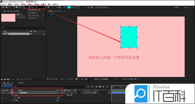Select the Hand tool
Image resolution: width=195 pixels, height=104 pixels.
point(6,7)
